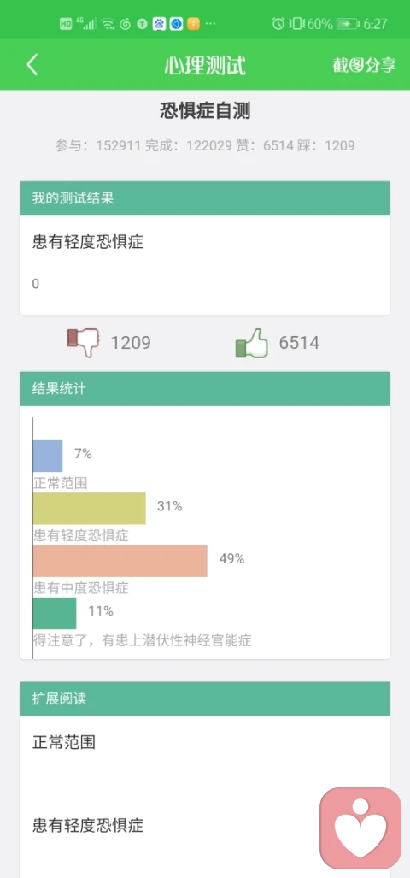The width and height of the screenshot is (410, 878).
Task: Tap the battery status icon
Action: 348,24
